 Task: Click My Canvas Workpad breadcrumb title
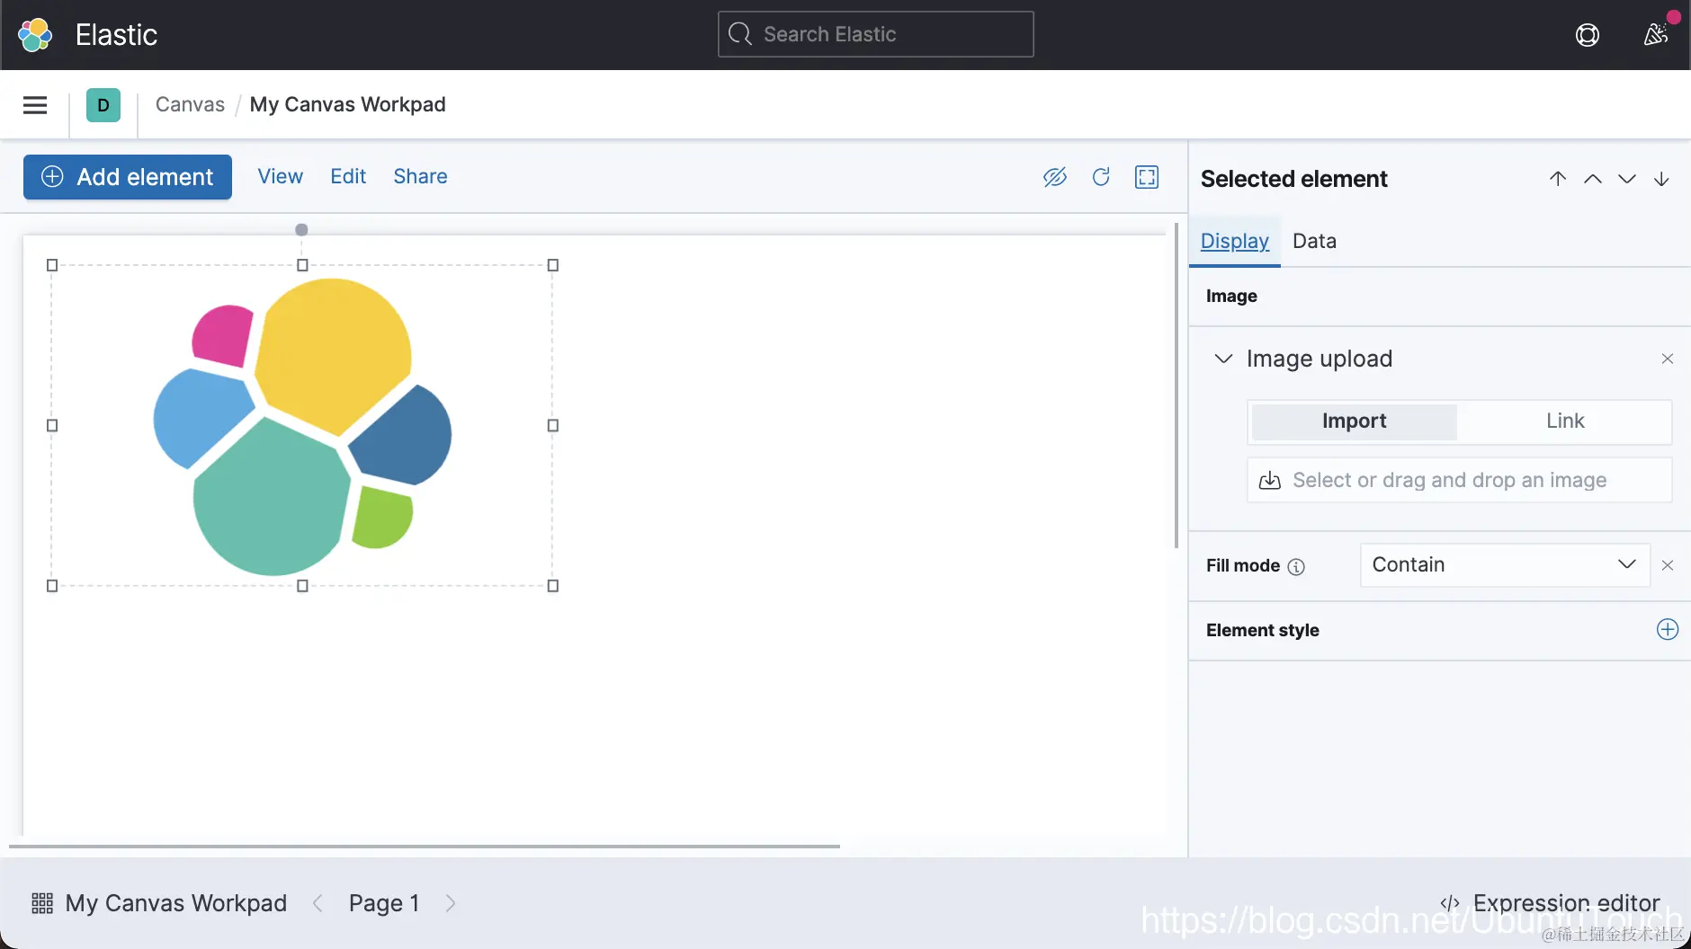(x=347, y=105)
